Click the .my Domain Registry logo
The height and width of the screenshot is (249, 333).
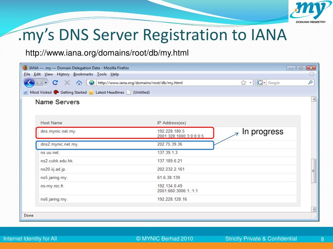point(311,12)
